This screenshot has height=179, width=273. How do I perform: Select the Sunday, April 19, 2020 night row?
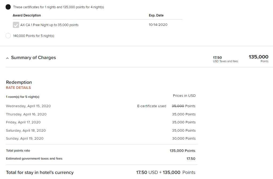(x=25, y=139)
